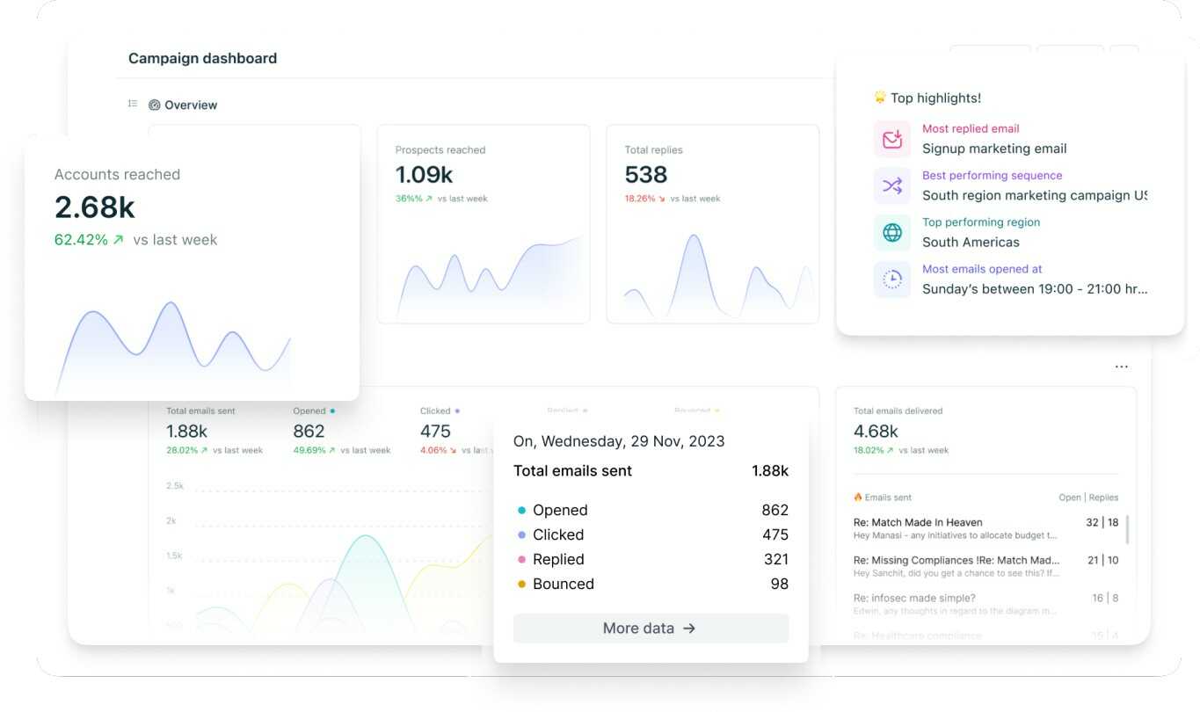Image resolution: width=1200 pixels, height=712 pixels.
Task: Click the Most replied email envelope icon
Action: point(891,139)
